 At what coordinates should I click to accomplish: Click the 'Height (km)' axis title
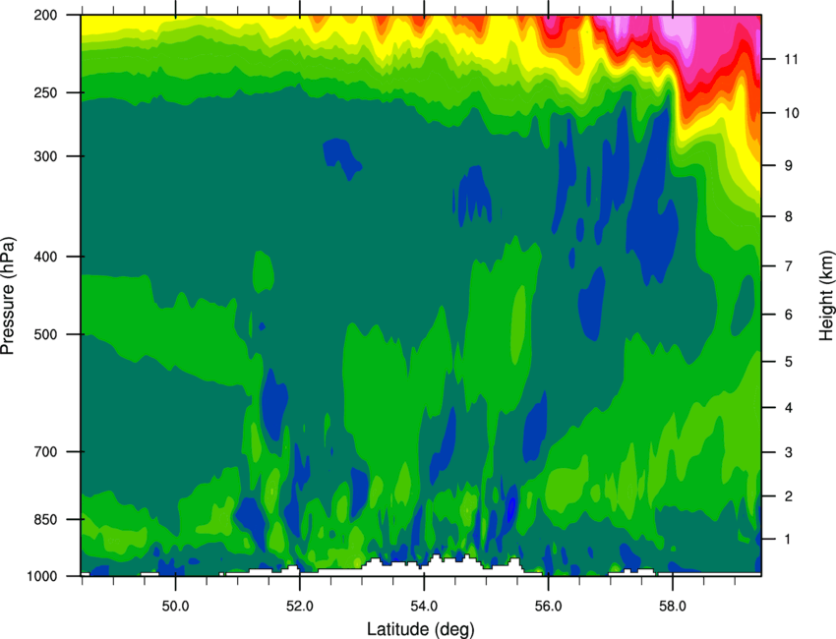point(826,295)
